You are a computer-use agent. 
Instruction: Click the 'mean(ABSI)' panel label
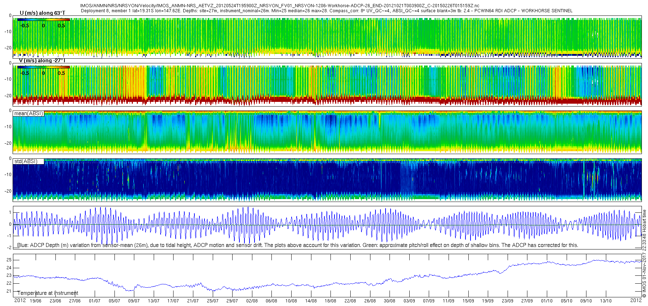point(28,113)
